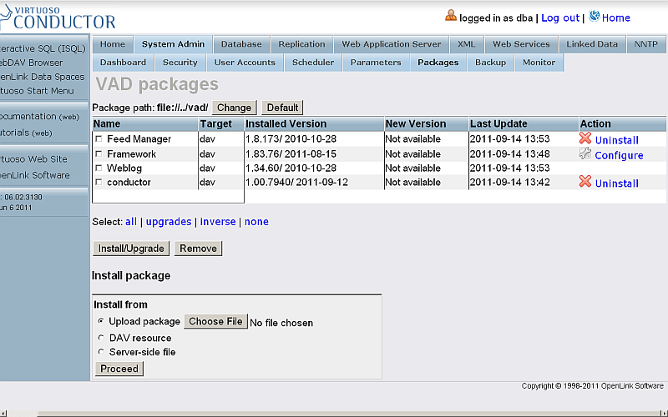Screen dimensions: 668x417
Task: Click the red X icon for conductor
Action: click(x=585, y=182)
